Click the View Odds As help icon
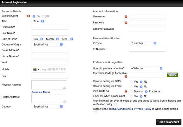The image size is (183, 127). tap(126, 91)
